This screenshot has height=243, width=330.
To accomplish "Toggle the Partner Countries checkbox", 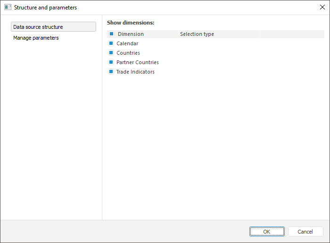I will (x=111, y=62).
